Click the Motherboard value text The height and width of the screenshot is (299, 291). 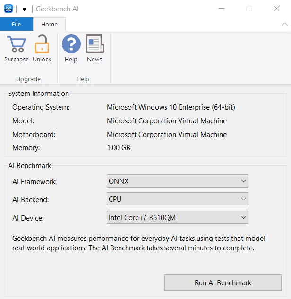click(167, 135)
